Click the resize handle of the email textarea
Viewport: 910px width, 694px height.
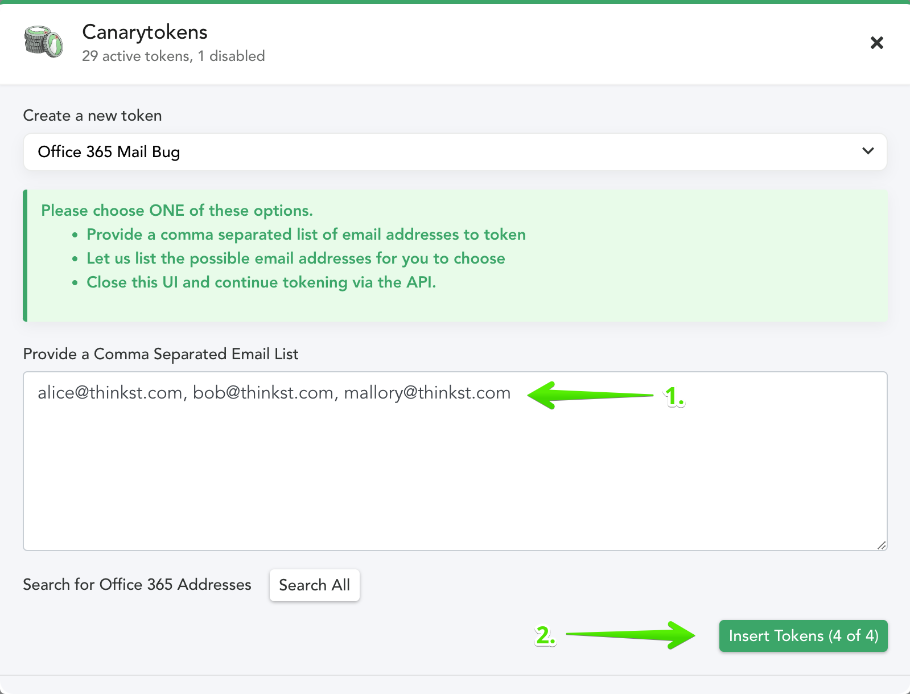[882, 545]
